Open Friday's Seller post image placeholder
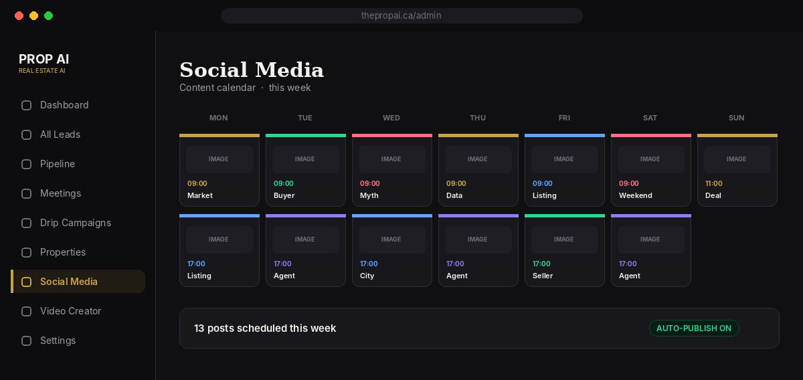 point(564,240)
